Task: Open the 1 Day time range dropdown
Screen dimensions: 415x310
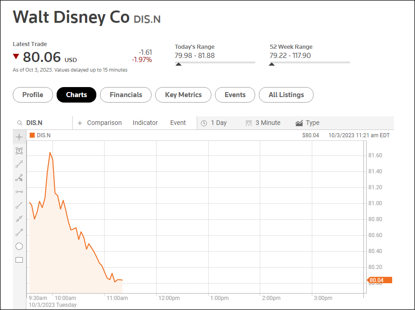Action: 215,123
